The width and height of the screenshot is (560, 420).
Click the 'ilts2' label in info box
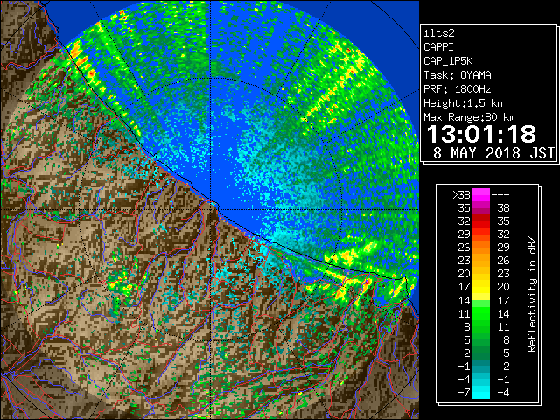pos(439,33)
